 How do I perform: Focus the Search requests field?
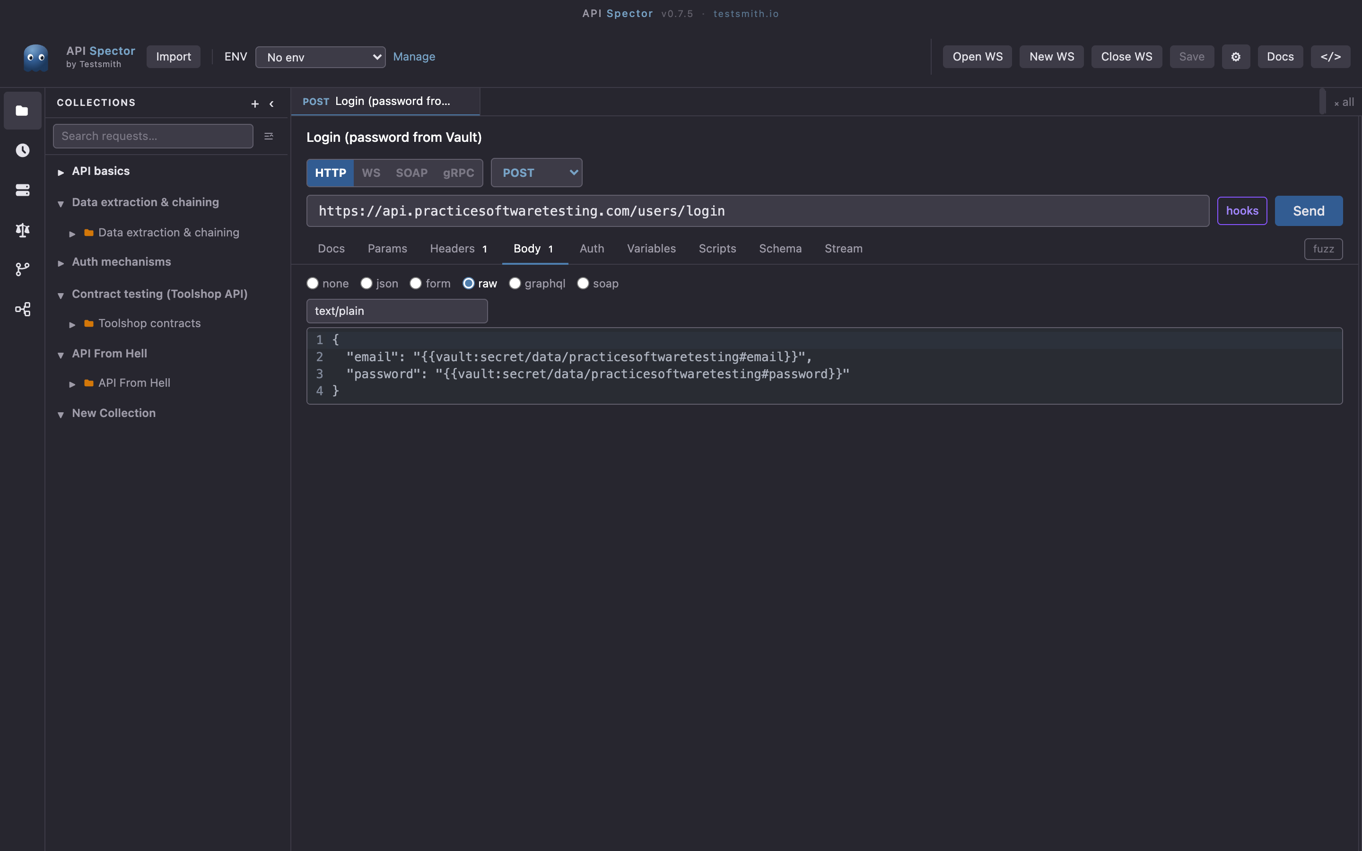153,136
